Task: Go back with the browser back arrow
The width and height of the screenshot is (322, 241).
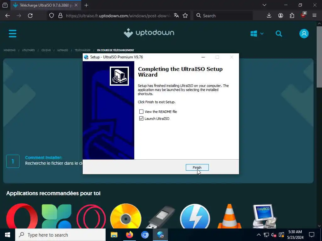Action: coord(8,16)
